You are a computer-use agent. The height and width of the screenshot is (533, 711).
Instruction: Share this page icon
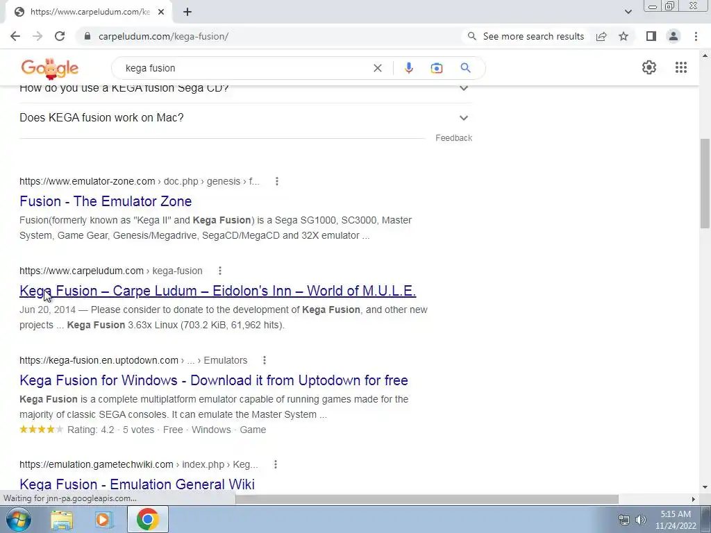[x=601, y=36]
